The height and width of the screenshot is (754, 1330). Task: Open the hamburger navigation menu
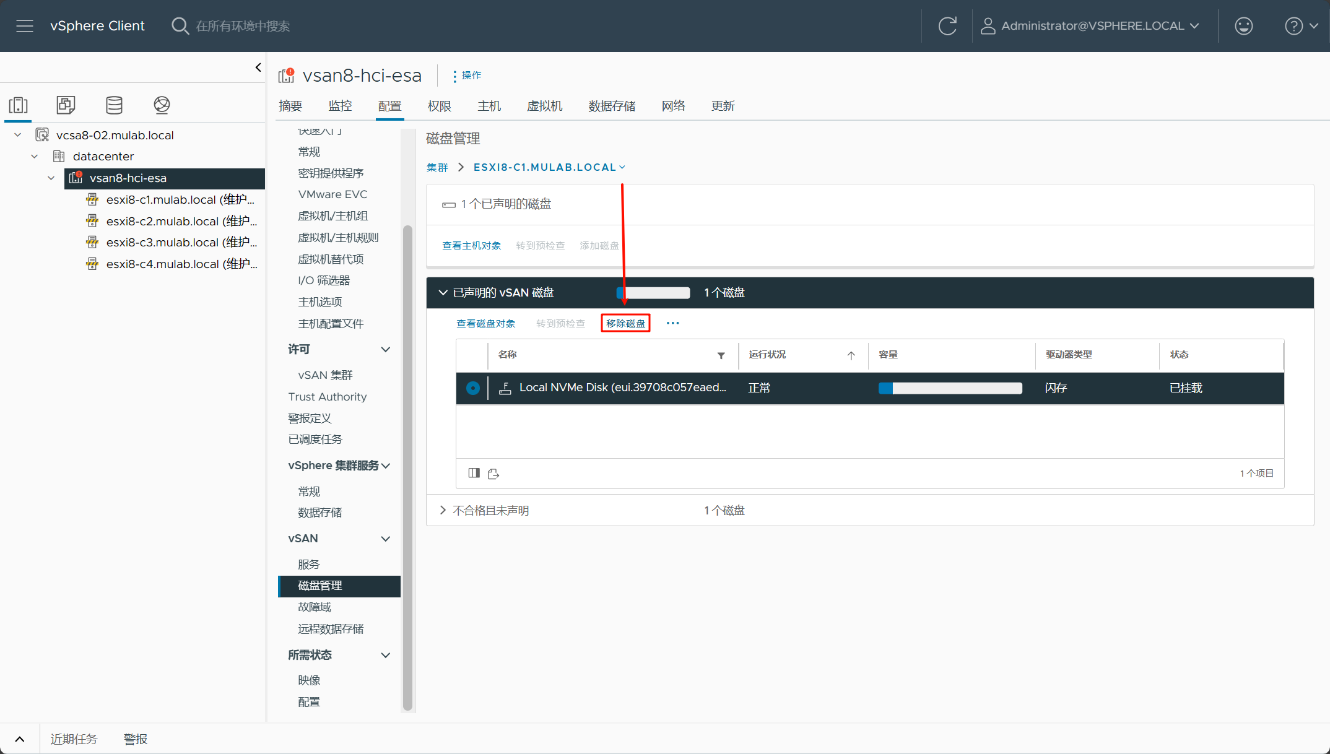[x=25, y=26]
